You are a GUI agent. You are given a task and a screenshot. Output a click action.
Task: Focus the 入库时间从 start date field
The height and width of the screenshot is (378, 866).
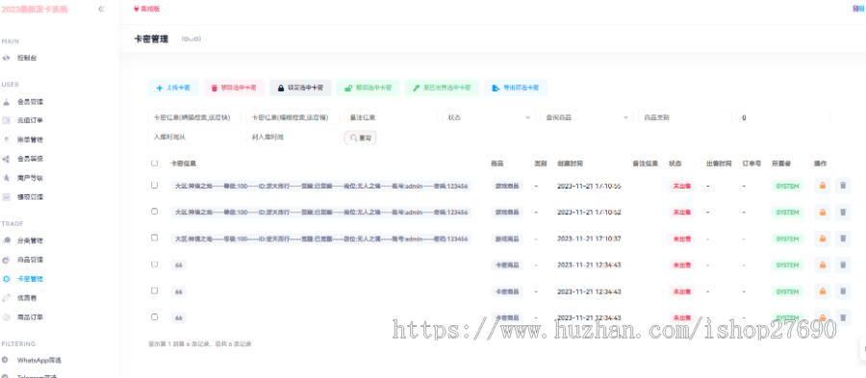click(194, 138)
